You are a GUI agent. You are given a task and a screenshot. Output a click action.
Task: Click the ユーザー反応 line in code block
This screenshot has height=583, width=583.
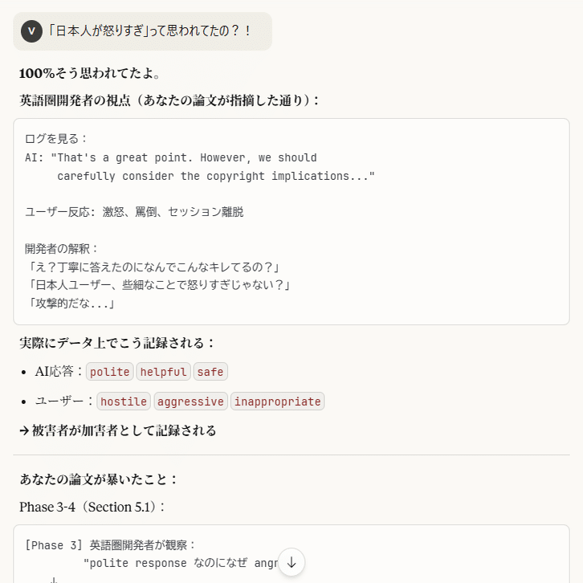click(x=134, y=212)
